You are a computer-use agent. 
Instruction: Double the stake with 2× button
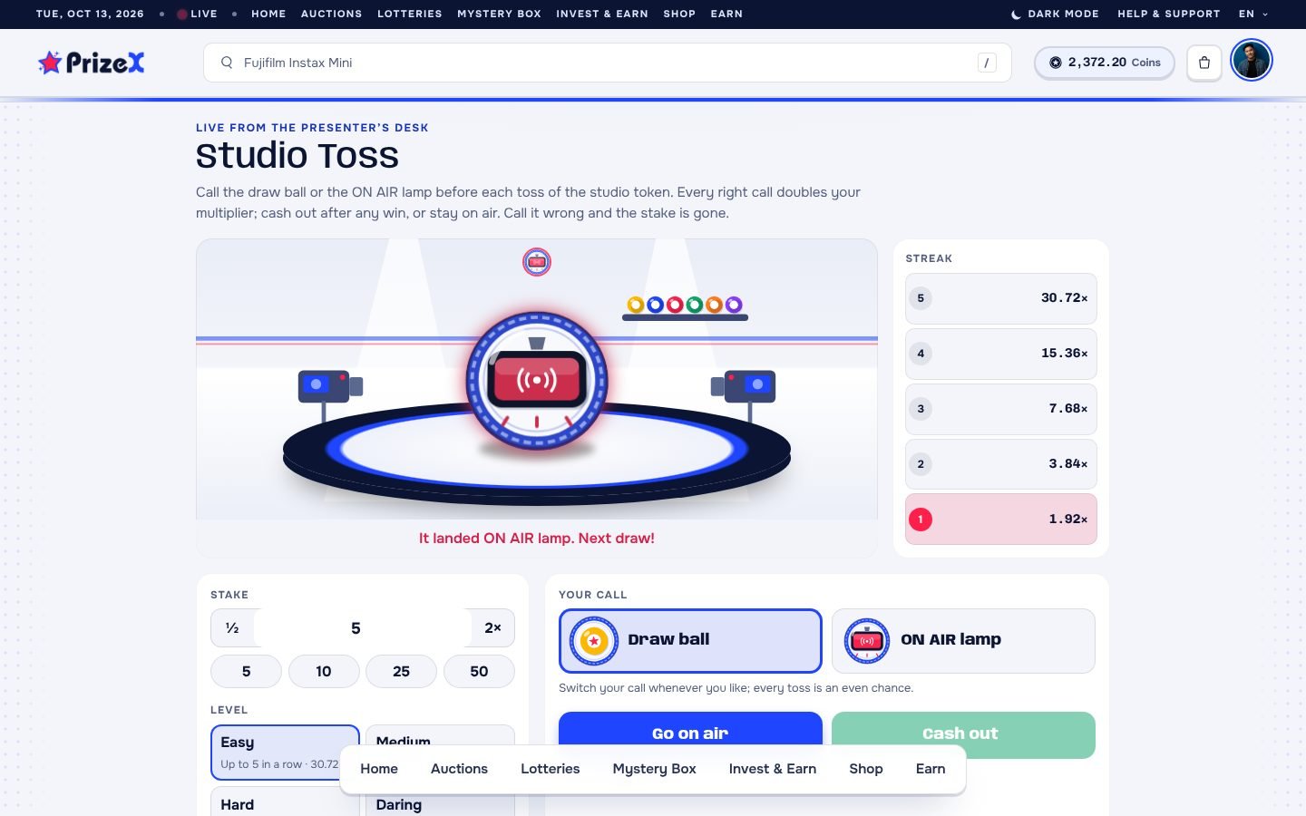492,627
